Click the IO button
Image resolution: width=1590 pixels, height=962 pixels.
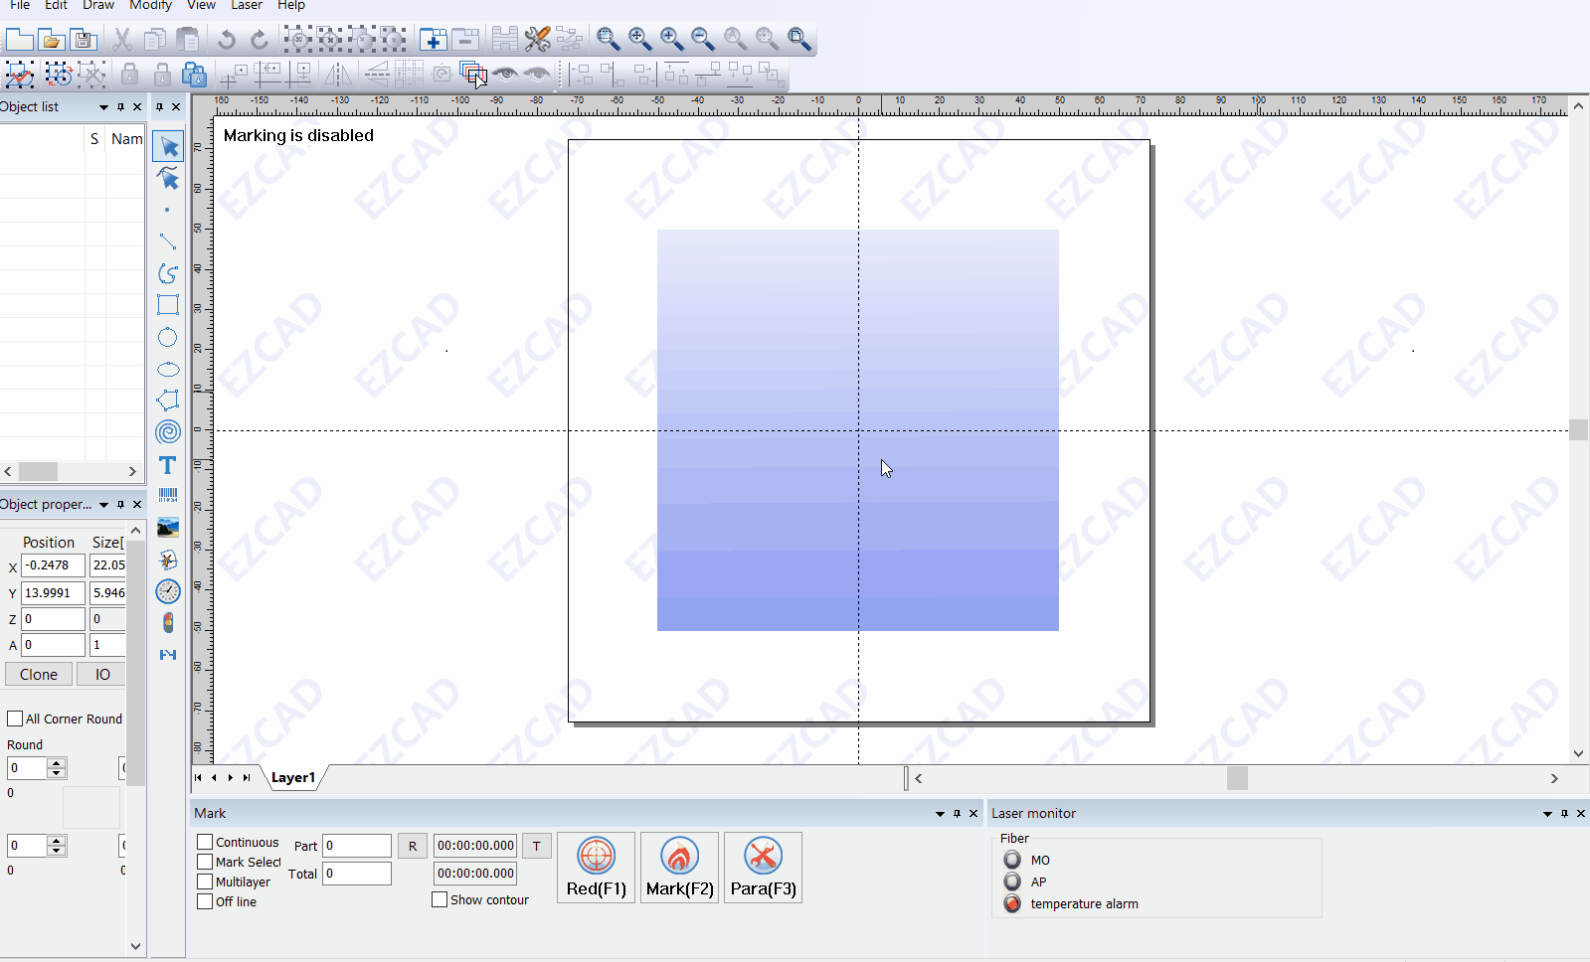[102, 675]
